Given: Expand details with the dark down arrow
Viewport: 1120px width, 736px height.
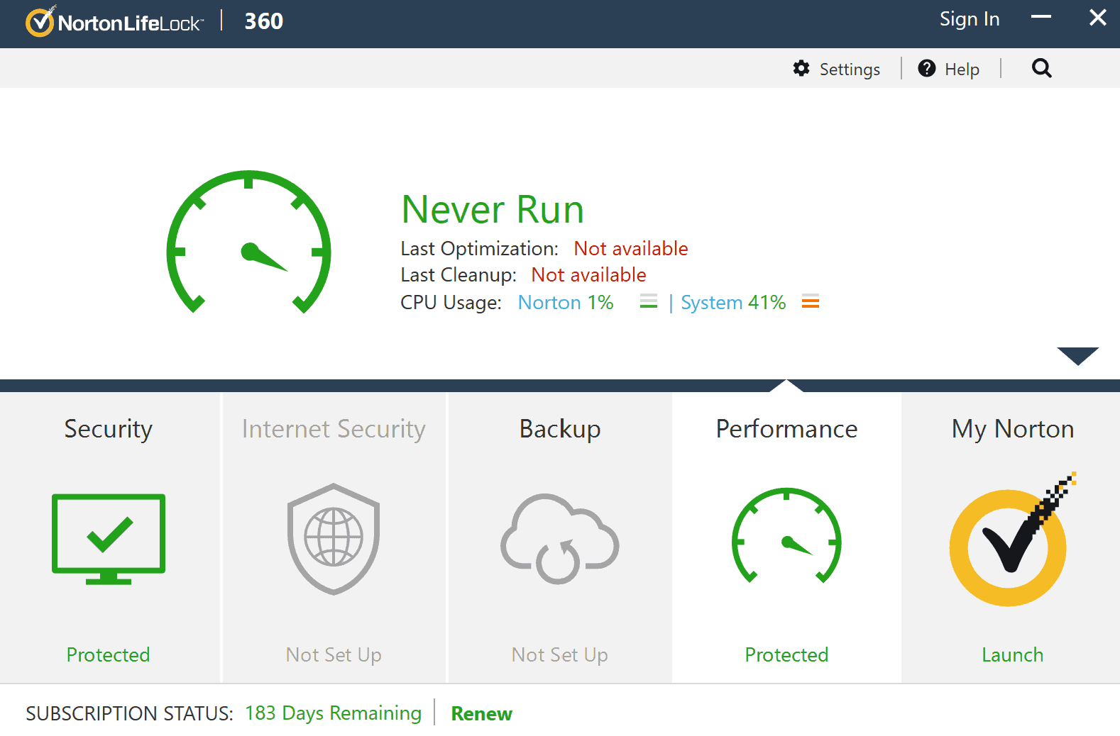Looking at the screenshot, I should coord(1077,356).
